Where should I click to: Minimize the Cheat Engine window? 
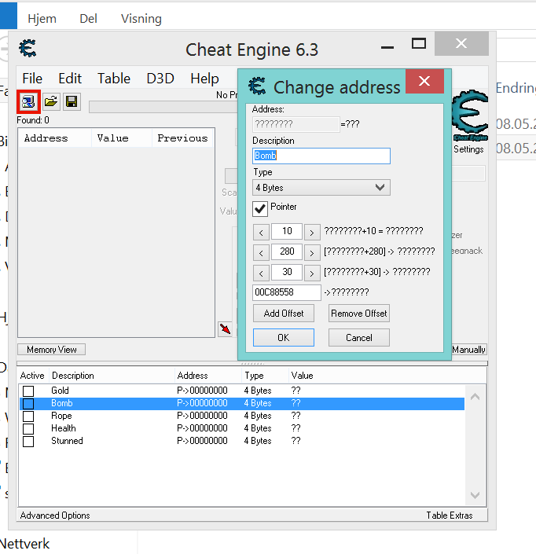click(387, 46)
